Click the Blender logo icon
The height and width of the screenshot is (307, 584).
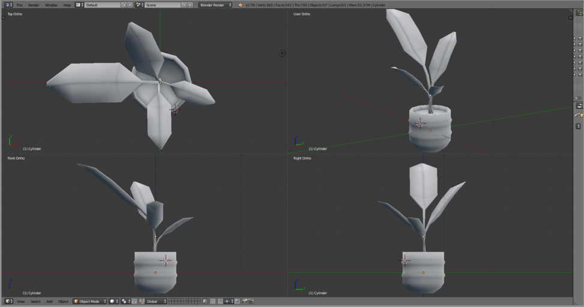click(x=240, y=5)
